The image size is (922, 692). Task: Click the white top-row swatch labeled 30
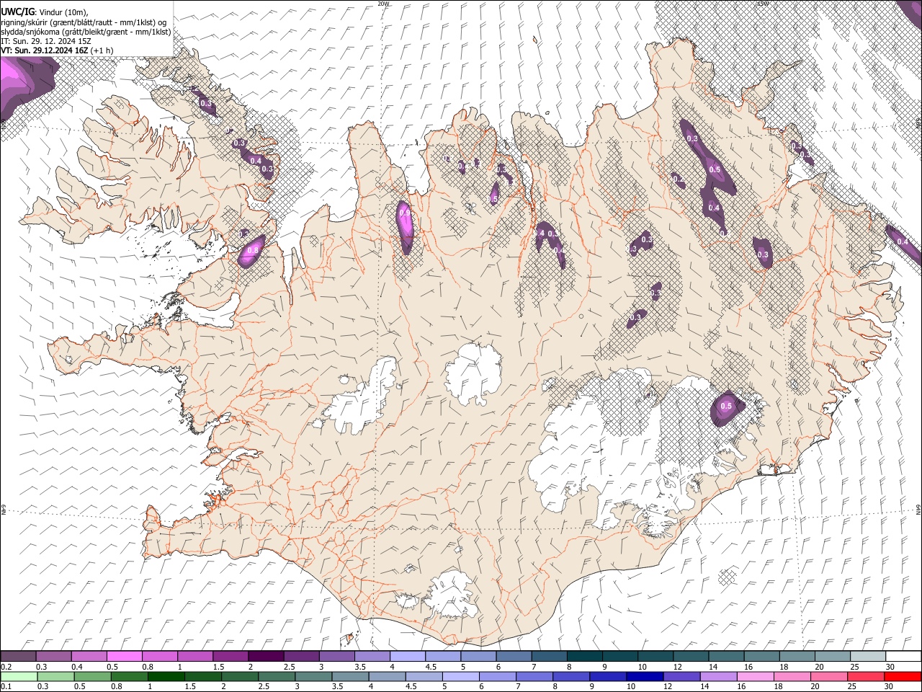tap(903, 657)
